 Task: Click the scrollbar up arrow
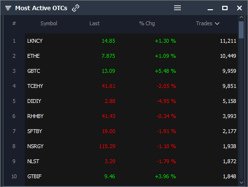point(241,17)
